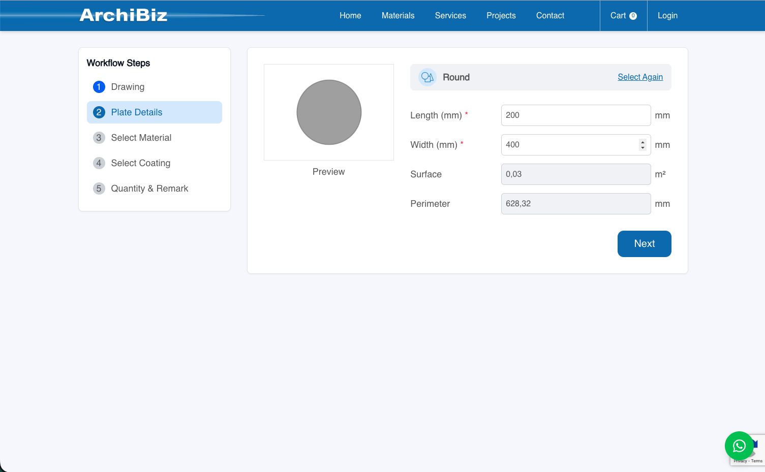
Task: Click the Select Again link
Action: tap(640, 77)
